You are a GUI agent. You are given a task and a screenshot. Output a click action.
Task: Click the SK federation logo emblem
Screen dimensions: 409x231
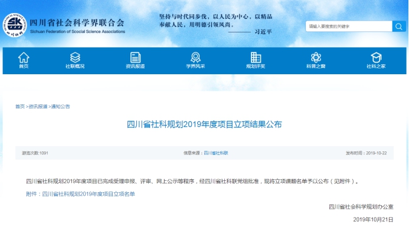click(15, 25)
